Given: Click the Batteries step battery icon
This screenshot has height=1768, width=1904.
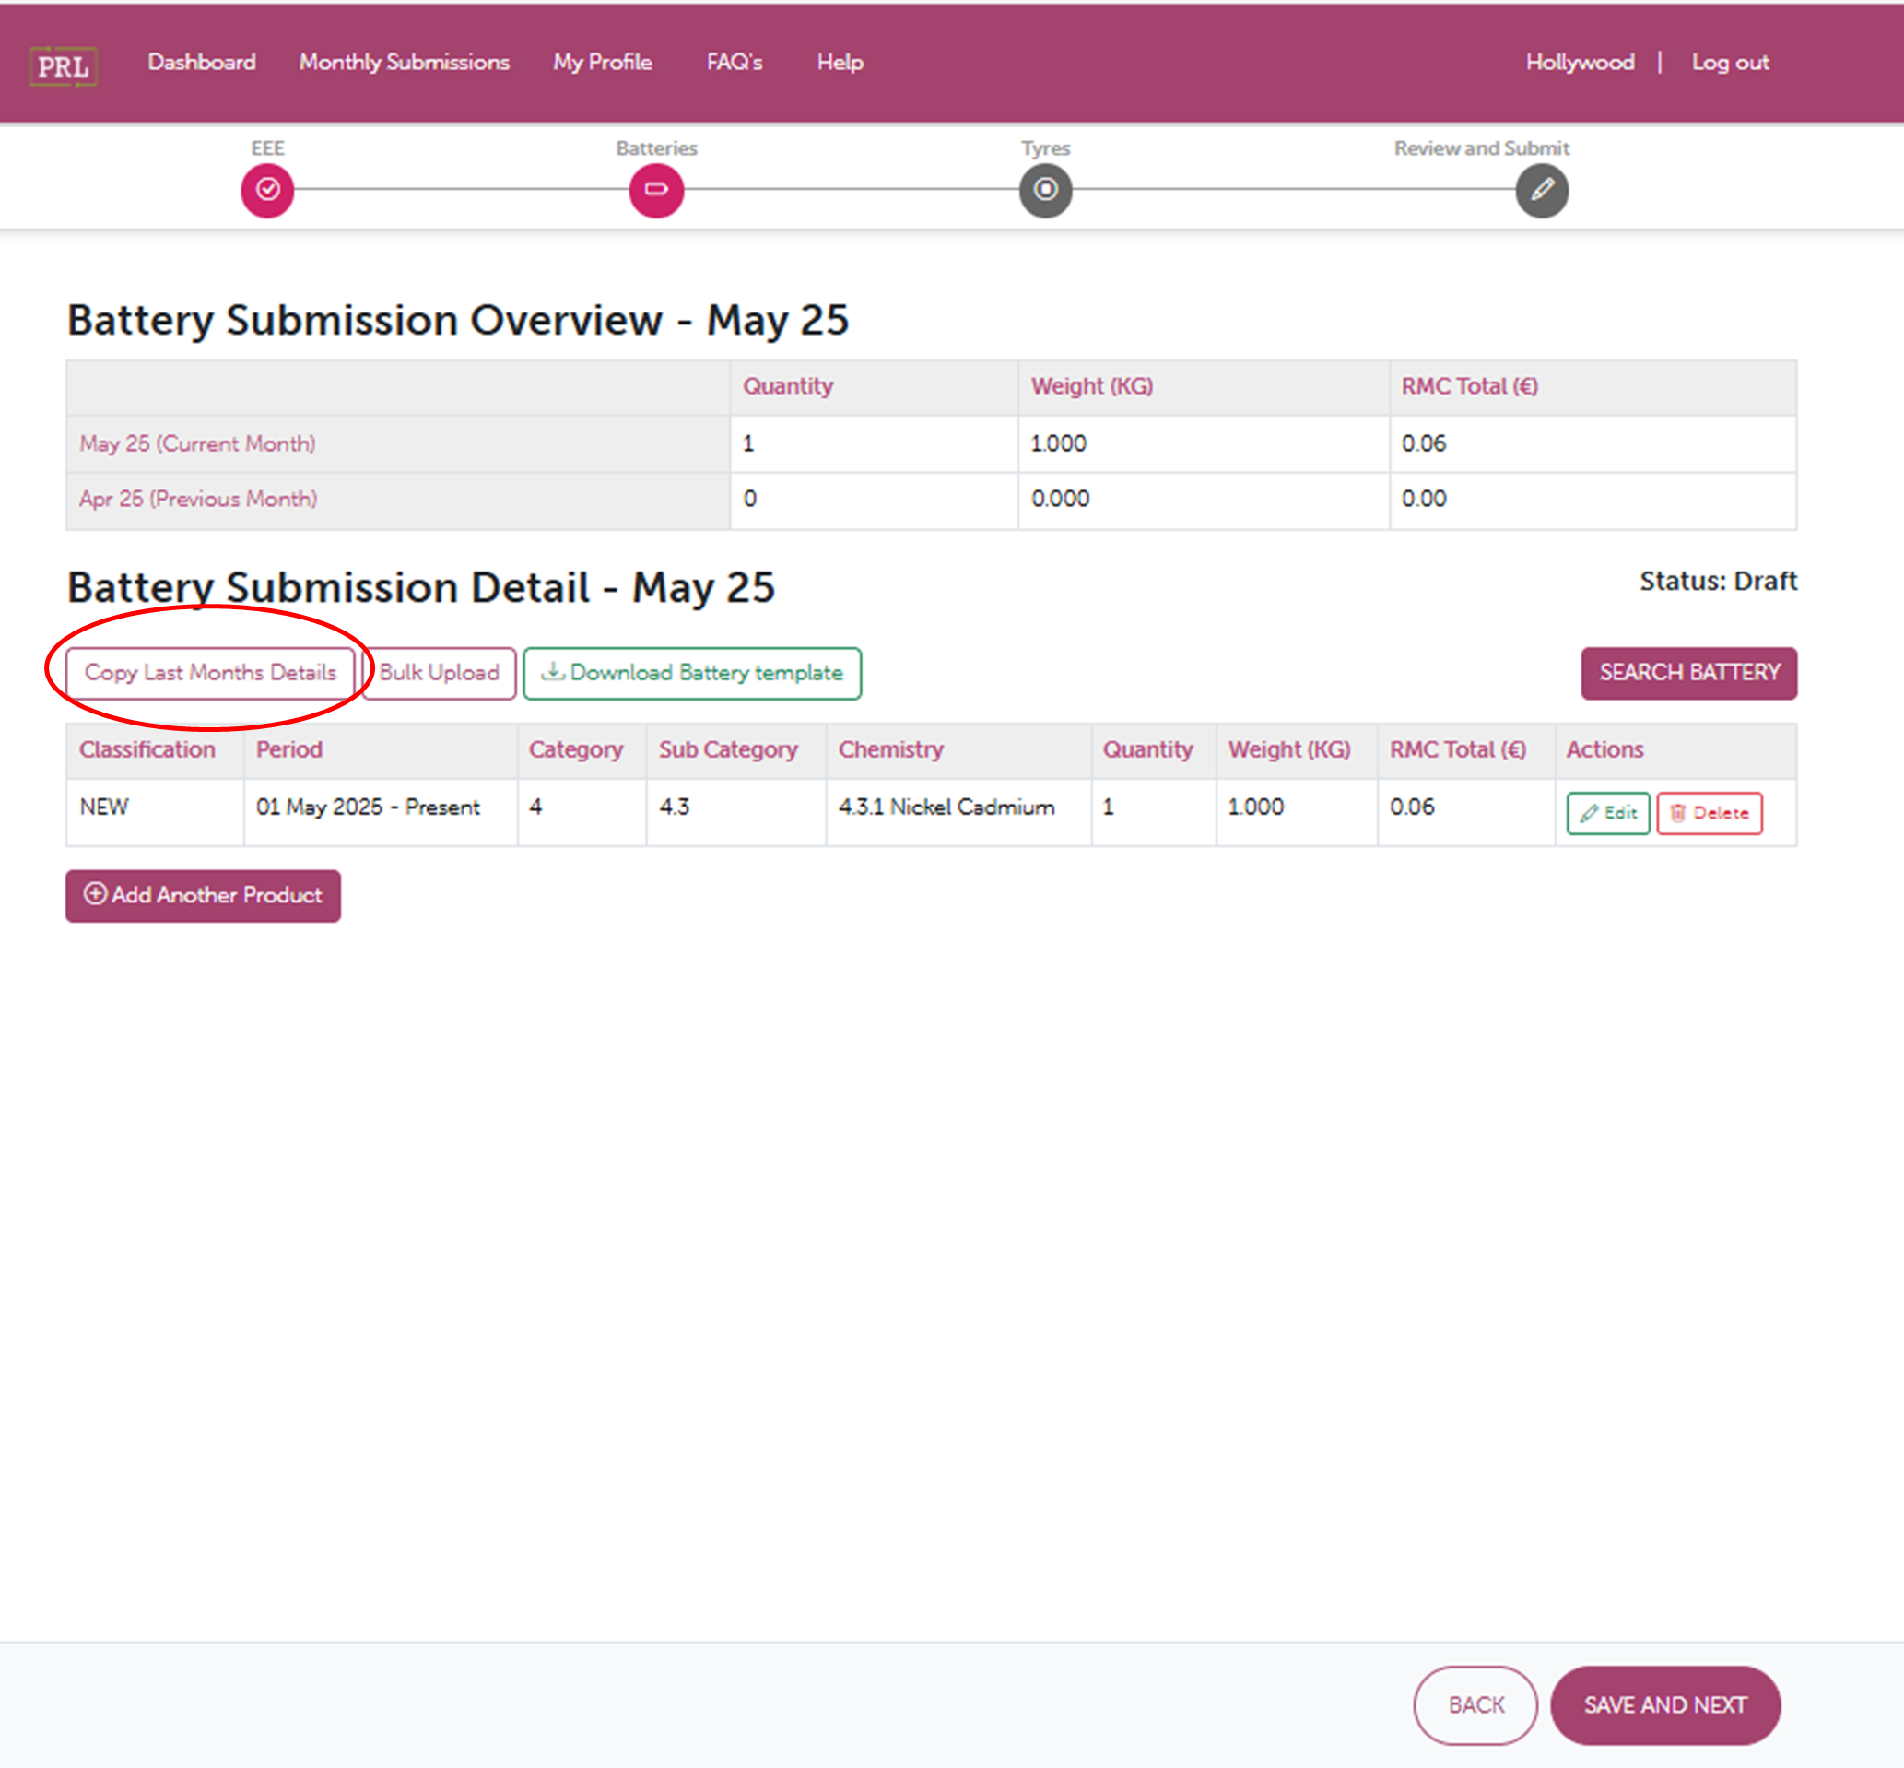Looking at the screenshot, I should [x=656, y=190].
